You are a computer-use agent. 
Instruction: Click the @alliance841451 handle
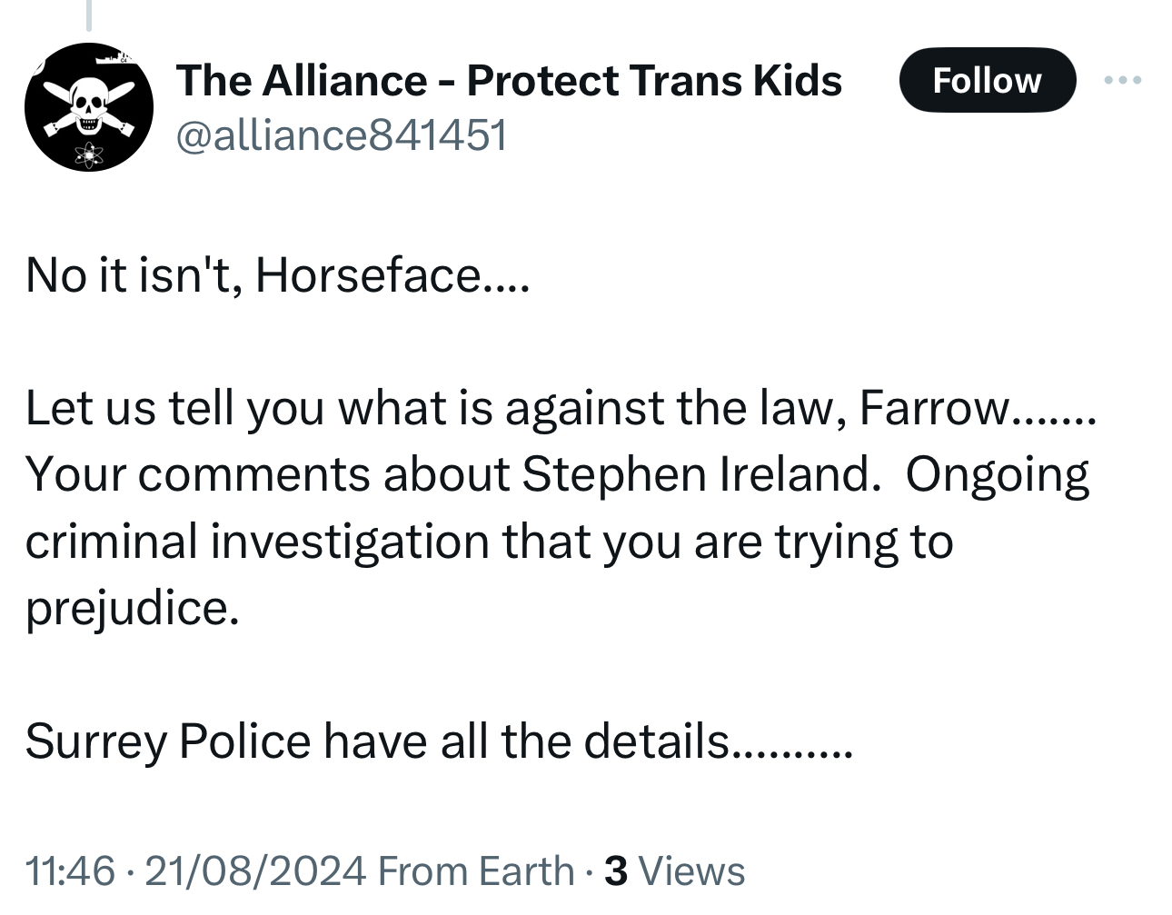[342, 136]
